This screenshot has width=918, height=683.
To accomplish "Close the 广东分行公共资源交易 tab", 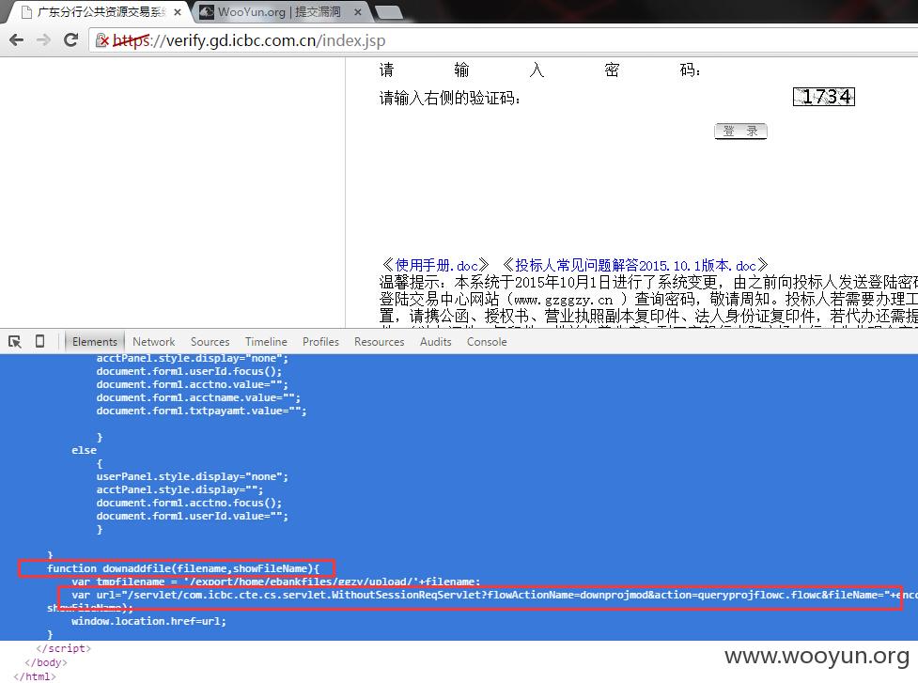I will click(x=178, y=11).
